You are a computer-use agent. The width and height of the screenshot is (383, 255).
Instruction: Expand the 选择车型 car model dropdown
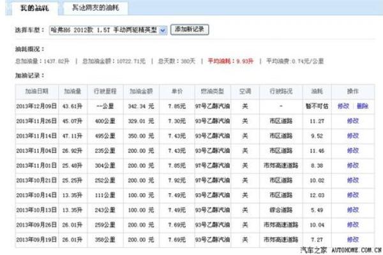162,30
